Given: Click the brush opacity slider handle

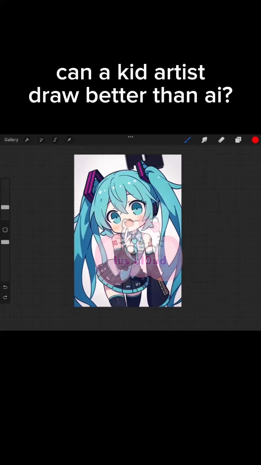Looking at the screenshot, I should click(5, 242).
